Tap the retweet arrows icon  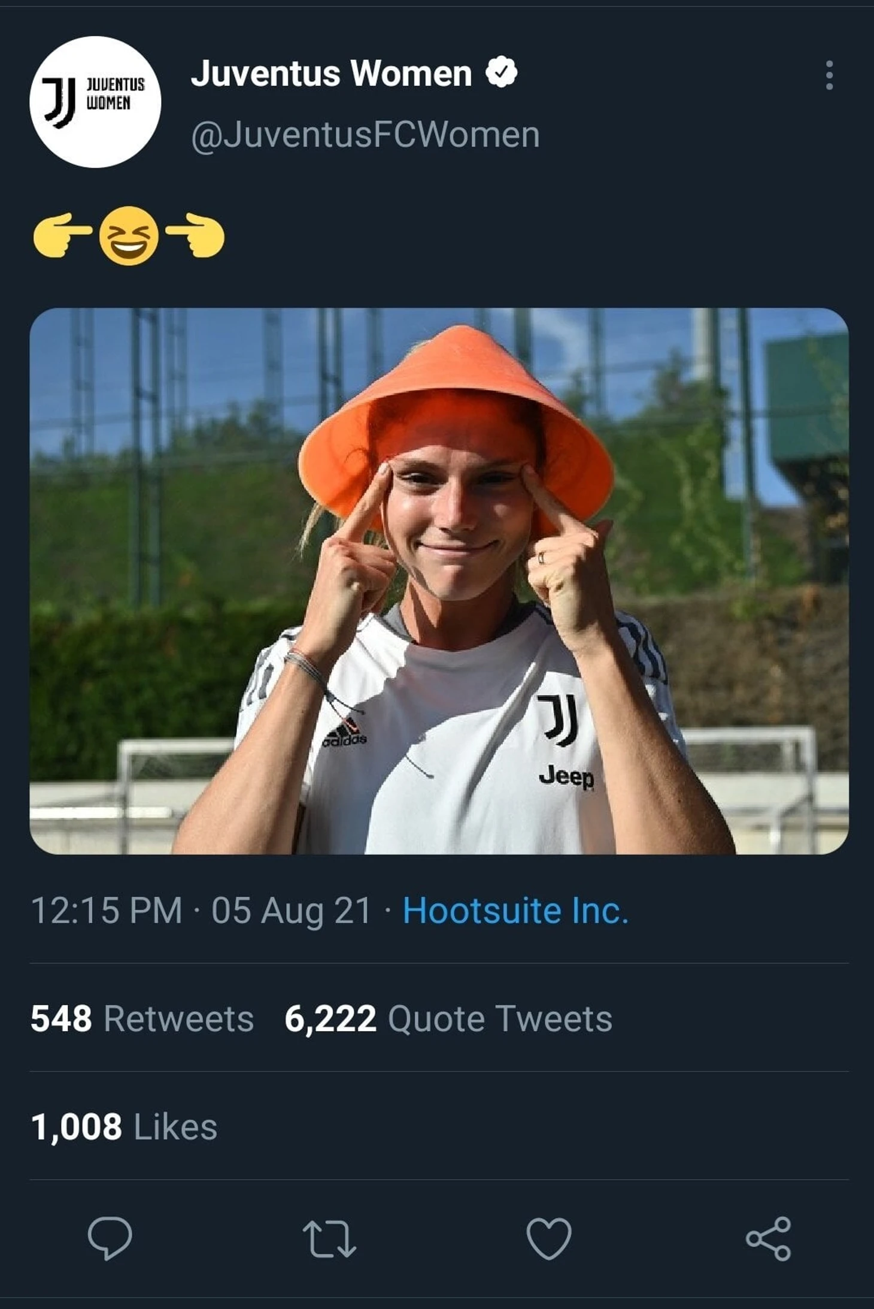coord(329,1238)
